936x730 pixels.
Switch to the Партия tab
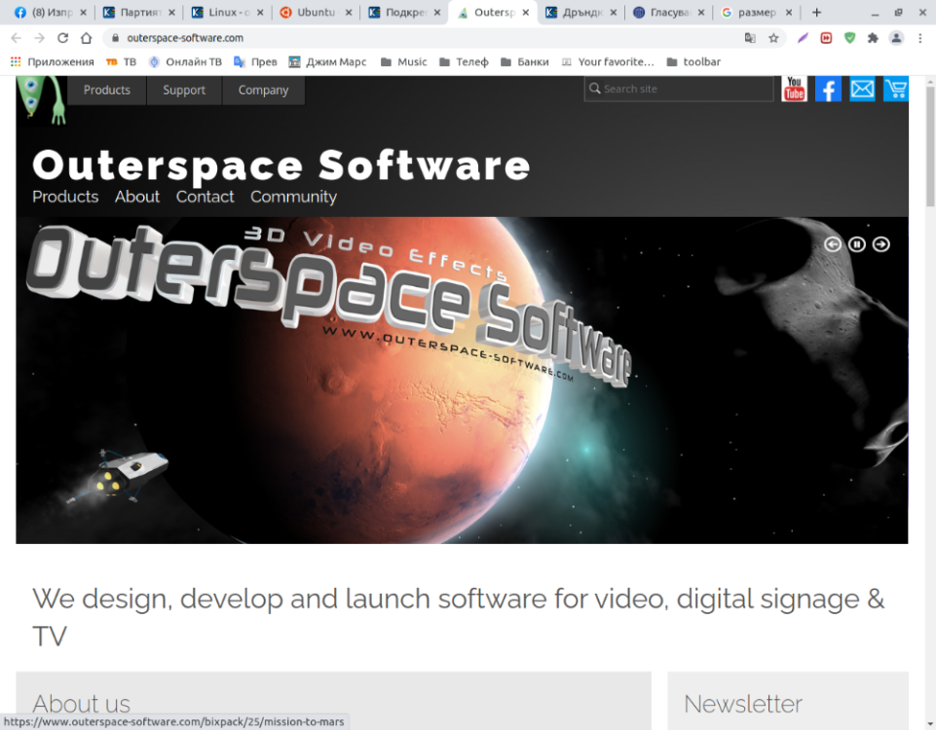[138, 12]
